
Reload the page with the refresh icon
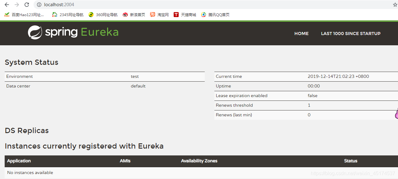point(27,5)
